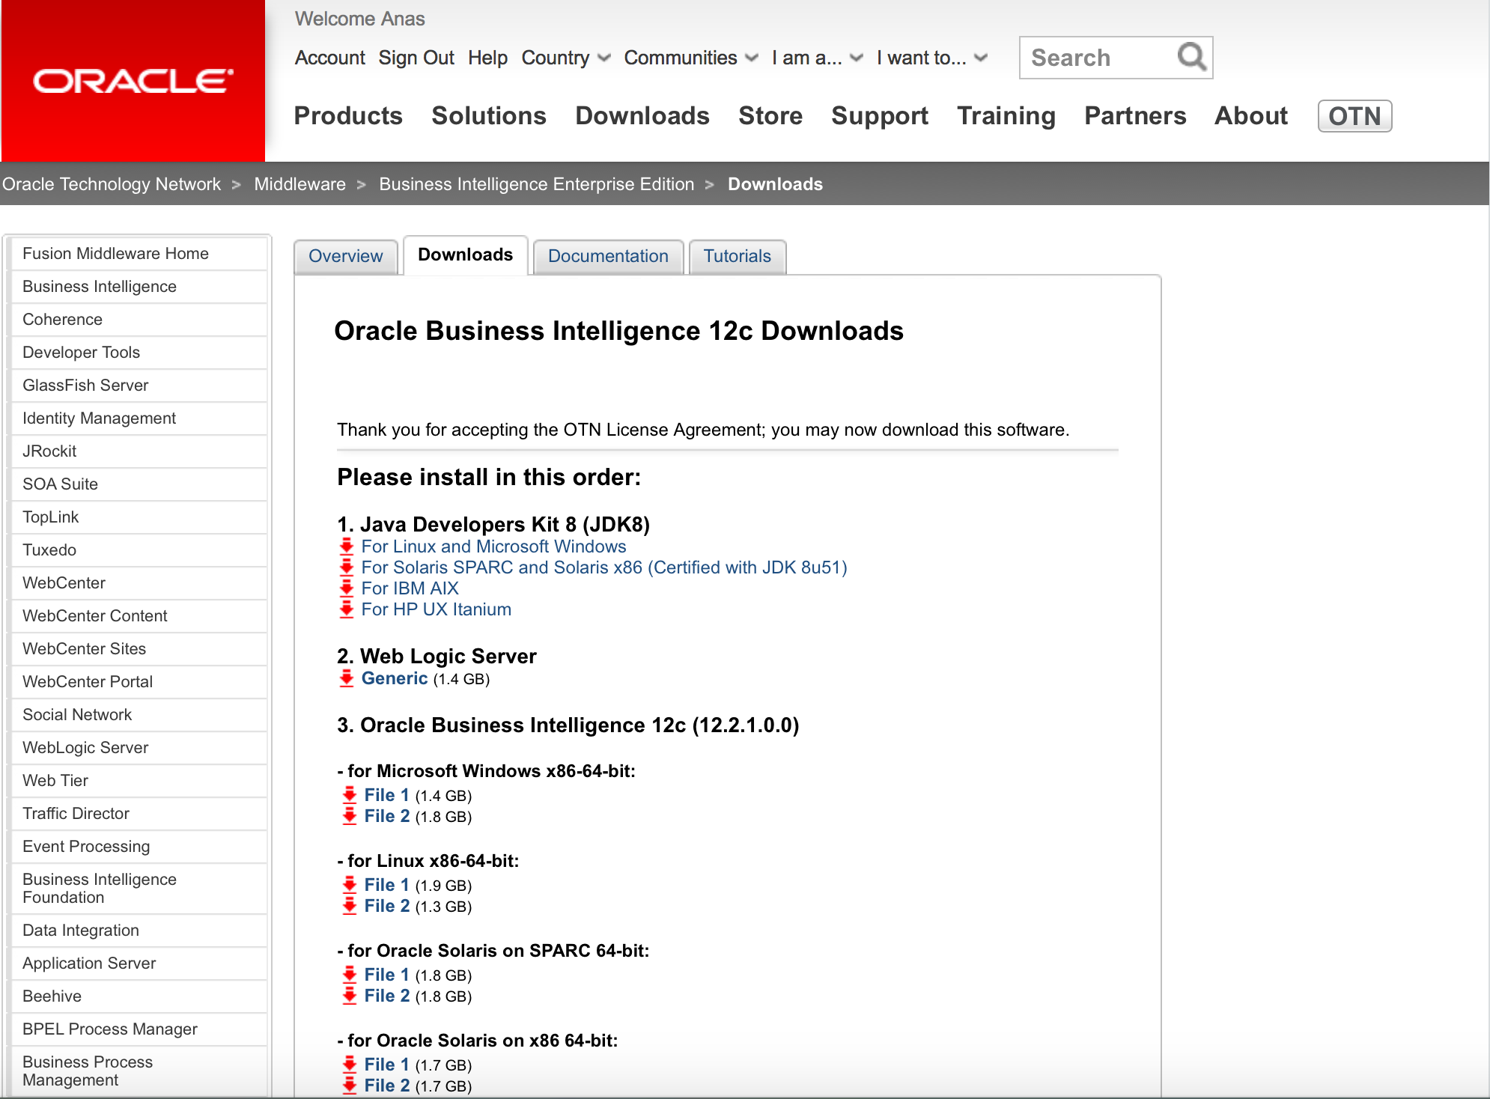Screen dimensions: 1490x1099
Task: Download JDK for Linux and Microsoft Windows
Action: 493,547
